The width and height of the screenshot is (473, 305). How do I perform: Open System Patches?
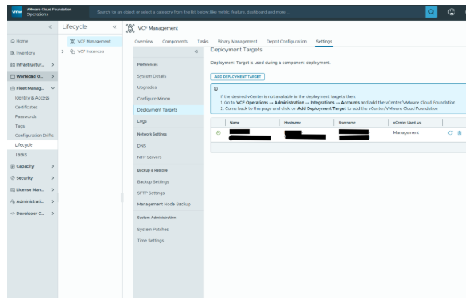coord(153,230)
